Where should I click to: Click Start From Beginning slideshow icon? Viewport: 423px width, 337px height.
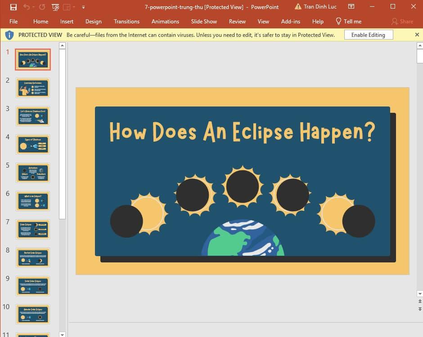55,7
